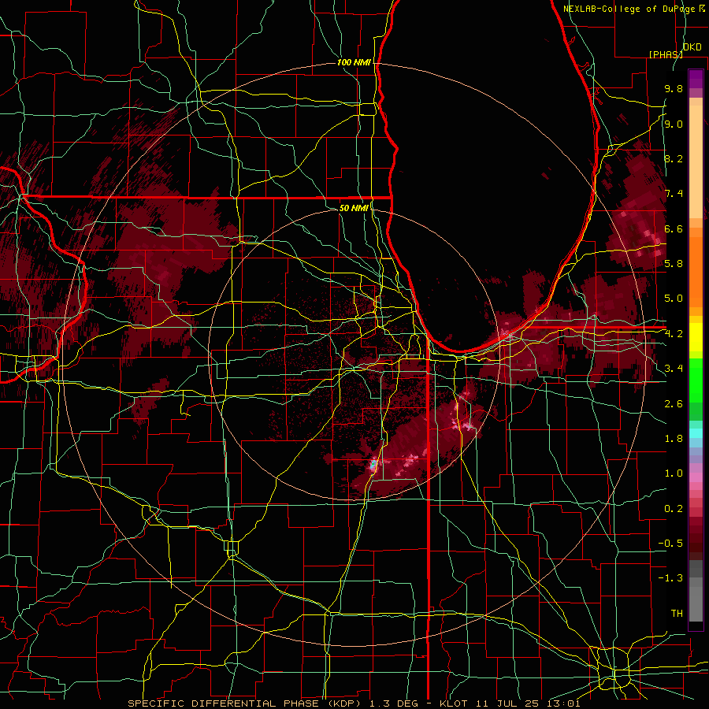The width and height of the screenshot is (709, 709).
Task: Click the 0.2 scale value
Action: (674, 509)
